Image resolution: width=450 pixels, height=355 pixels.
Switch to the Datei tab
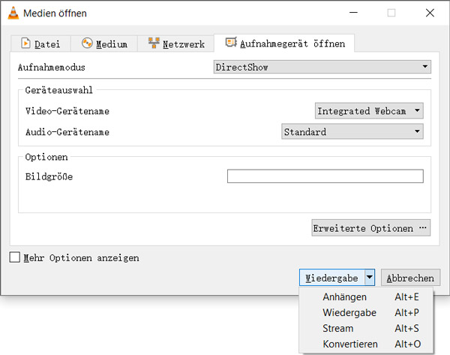(x=40, y=44)
